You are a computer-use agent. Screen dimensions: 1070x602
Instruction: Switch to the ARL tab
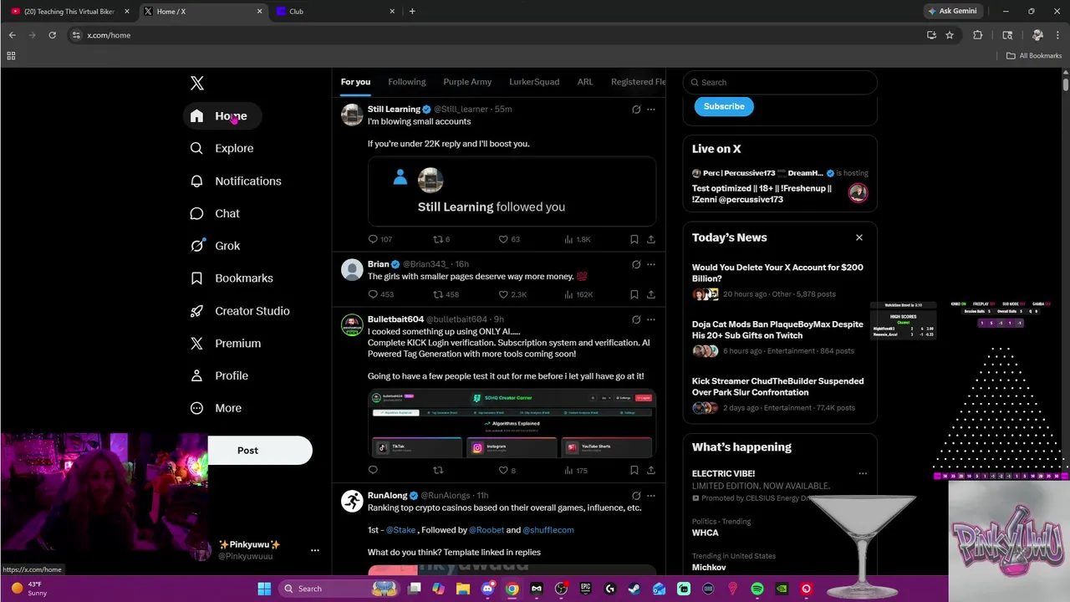pyautogui.click(x=585, y=82)
